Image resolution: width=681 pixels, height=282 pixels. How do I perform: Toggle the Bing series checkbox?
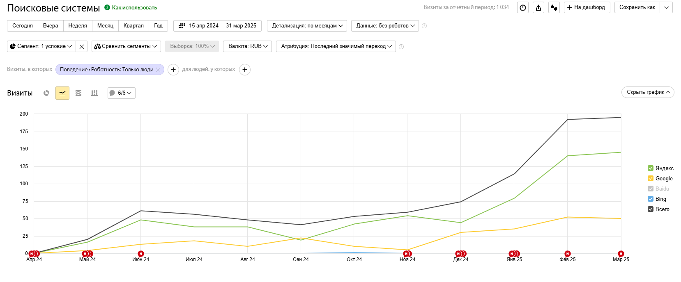point(651,199)
